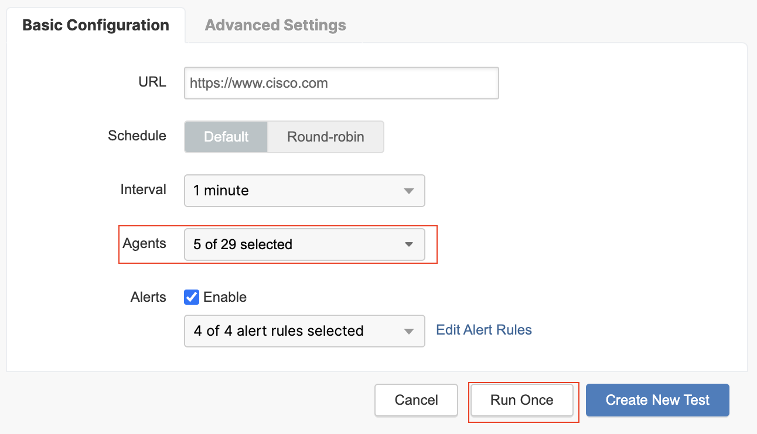Switch to the Advanced Settings tab

(x=275, y=26)
